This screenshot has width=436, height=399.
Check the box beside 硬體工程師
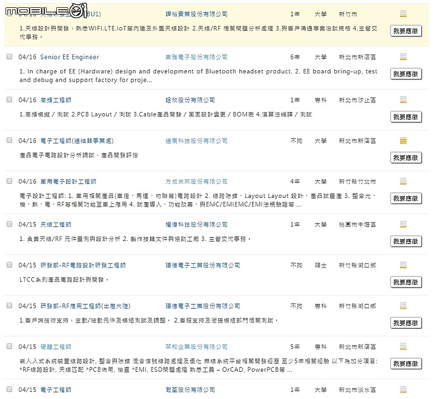point(10,346)
